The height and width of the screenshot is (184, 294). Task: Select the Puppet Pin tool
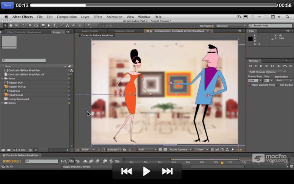88,25
